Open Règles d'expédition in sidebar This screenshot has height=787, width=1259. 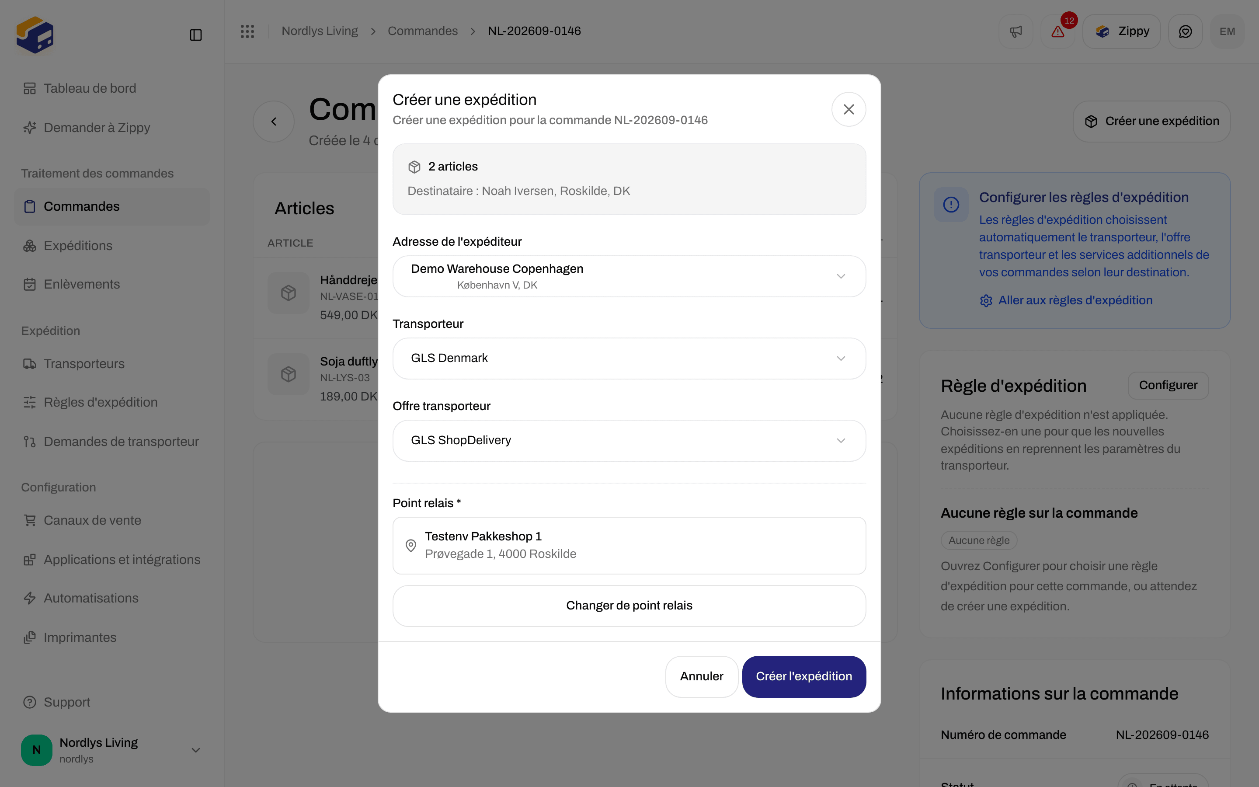click(x=112, y=402)
